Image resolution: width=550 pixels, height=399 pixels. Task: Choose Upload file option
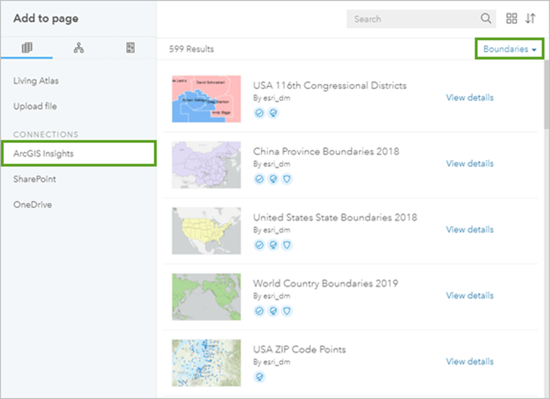pos(35,107)
